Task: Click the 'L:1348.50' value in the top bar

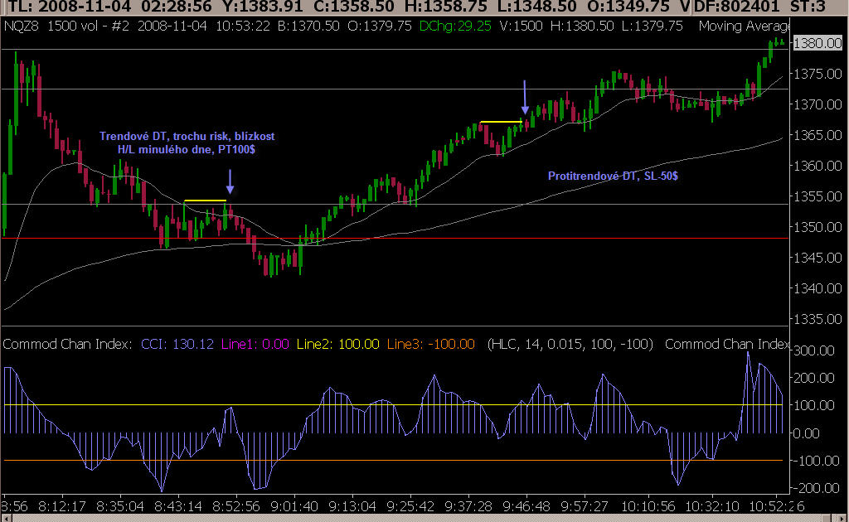Action: (x=536, y=7)
